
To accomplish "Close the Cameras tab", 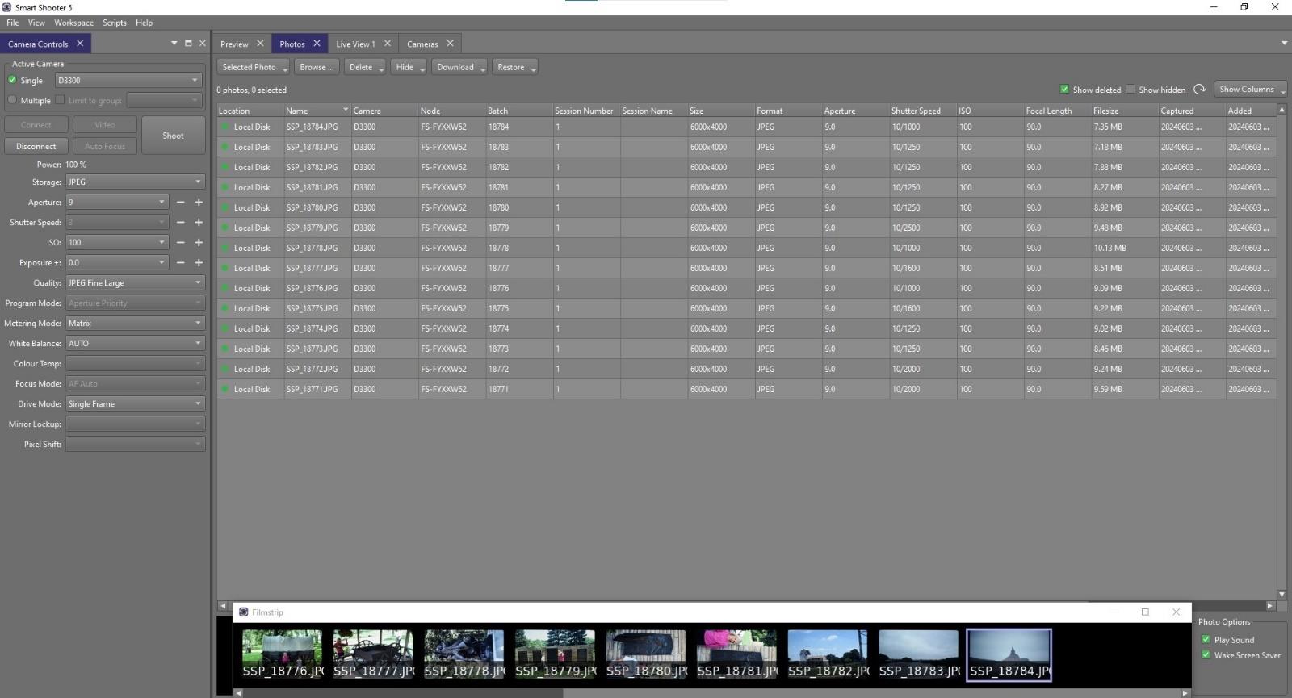I will (x=451, y=44).
